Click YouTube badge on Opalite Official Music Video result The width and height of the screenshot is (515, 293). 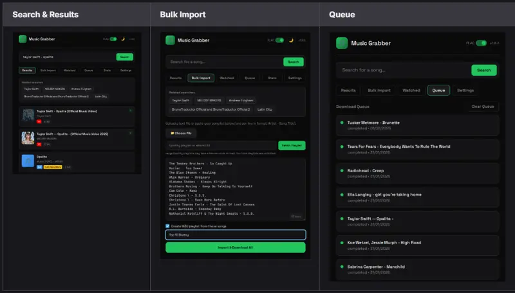pos(39,121)
